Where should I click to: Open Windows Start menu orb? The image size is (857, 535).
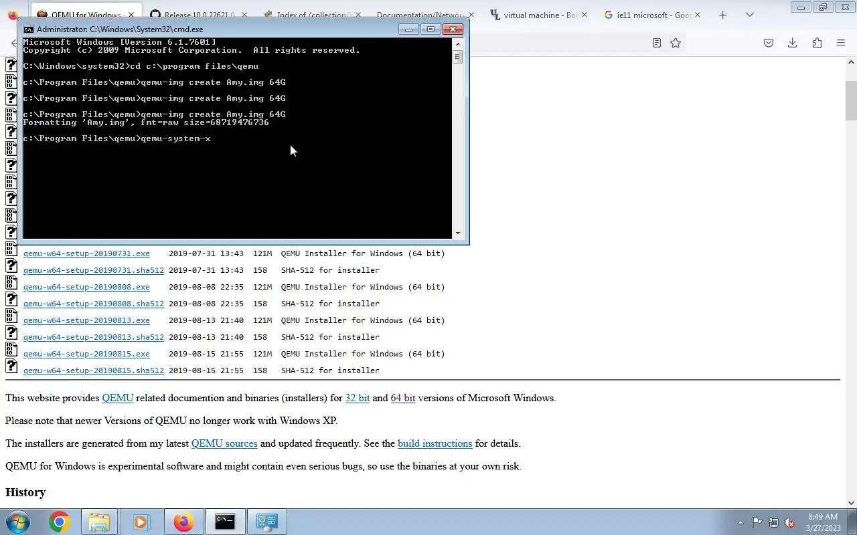tap(17, 522)
